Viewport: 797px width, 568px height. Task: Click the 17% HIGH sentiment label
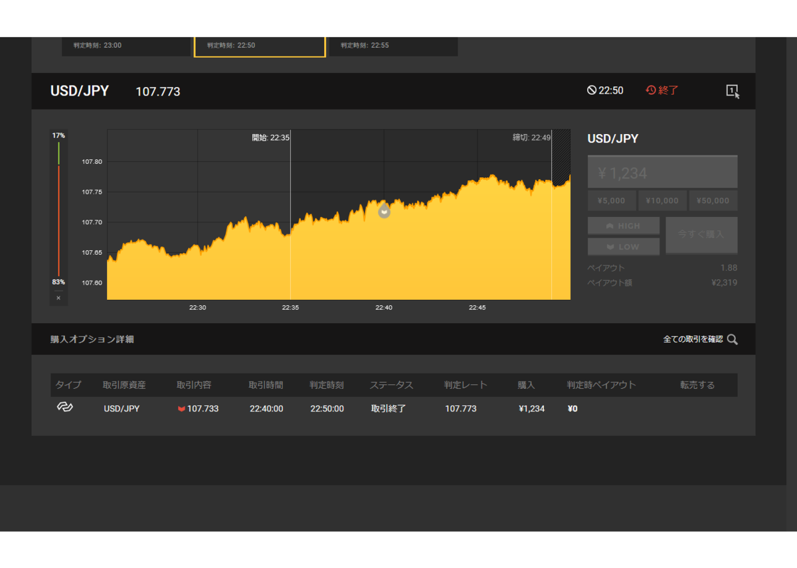click(x=58, y=135)
